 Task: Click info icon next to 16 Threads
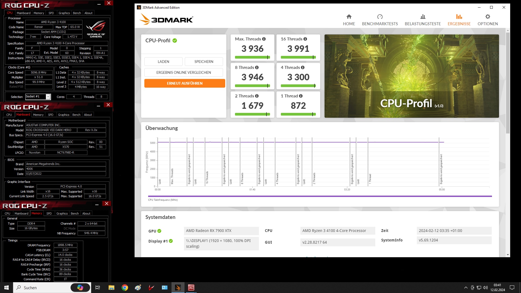305,39
